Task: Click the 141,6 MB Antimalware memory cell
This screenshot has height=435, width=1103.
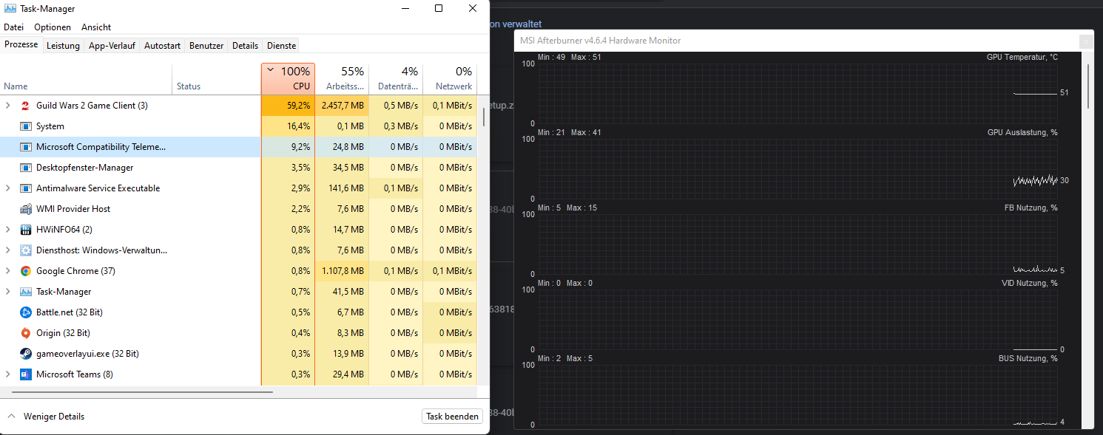Action: point(342,188)
